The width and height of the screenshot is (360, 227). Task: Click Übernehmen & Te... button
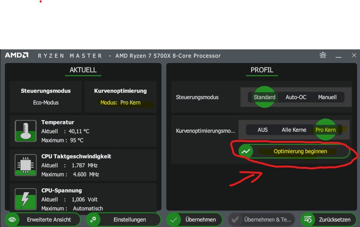(x=261, y=220)
